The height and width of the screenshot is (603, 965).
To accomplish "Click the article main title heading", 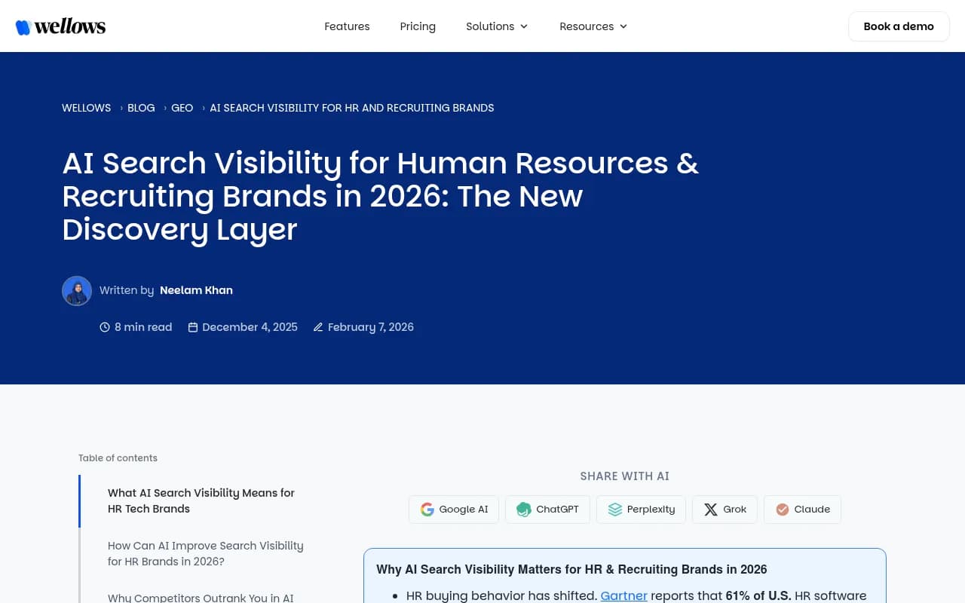I will tap(381, 196).
